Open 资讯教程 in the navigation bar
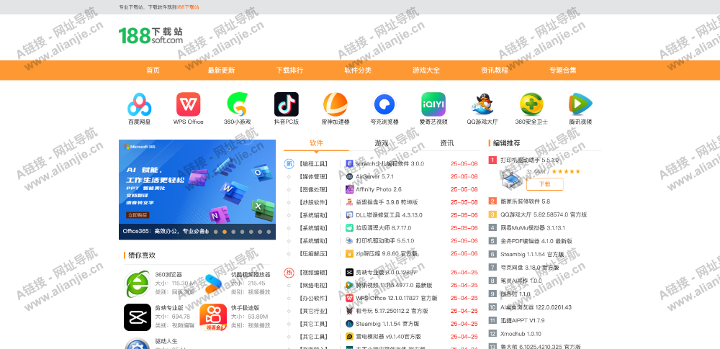This screenshot has width=720, height=349. 495,71
